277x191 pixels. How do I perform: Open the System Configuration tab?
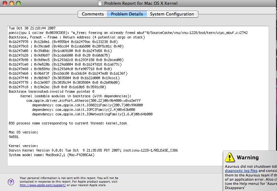[x=172, y=14]
